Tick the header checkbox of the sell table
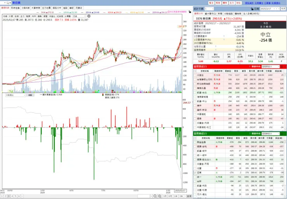The height and width of the screenshot is (199, 287). (195, 138)
